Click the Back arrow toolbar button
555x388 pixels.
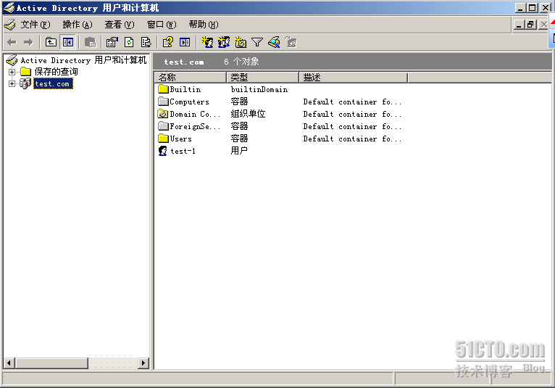coord(12,43)
